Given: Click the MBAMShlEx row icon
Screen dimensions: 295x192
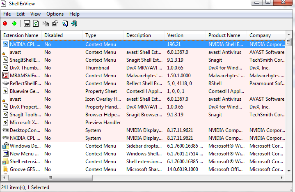Looking at the screenshot, I should point(6,76).
